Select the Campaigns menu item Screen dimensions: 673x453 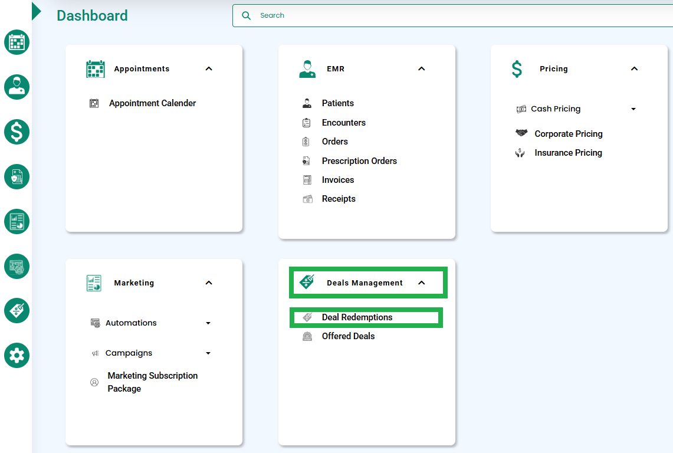tap(129, 353)
